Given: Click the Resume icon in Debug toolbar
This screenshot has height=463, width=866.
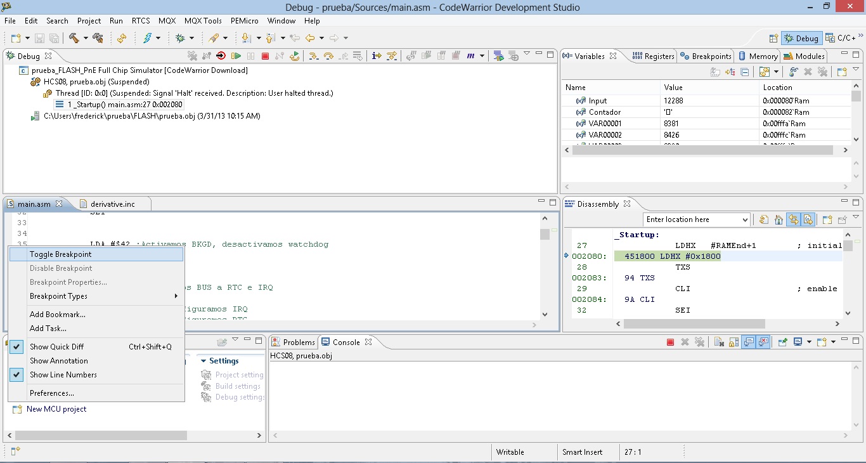Looking at the screenshot, I should (236, 56).
